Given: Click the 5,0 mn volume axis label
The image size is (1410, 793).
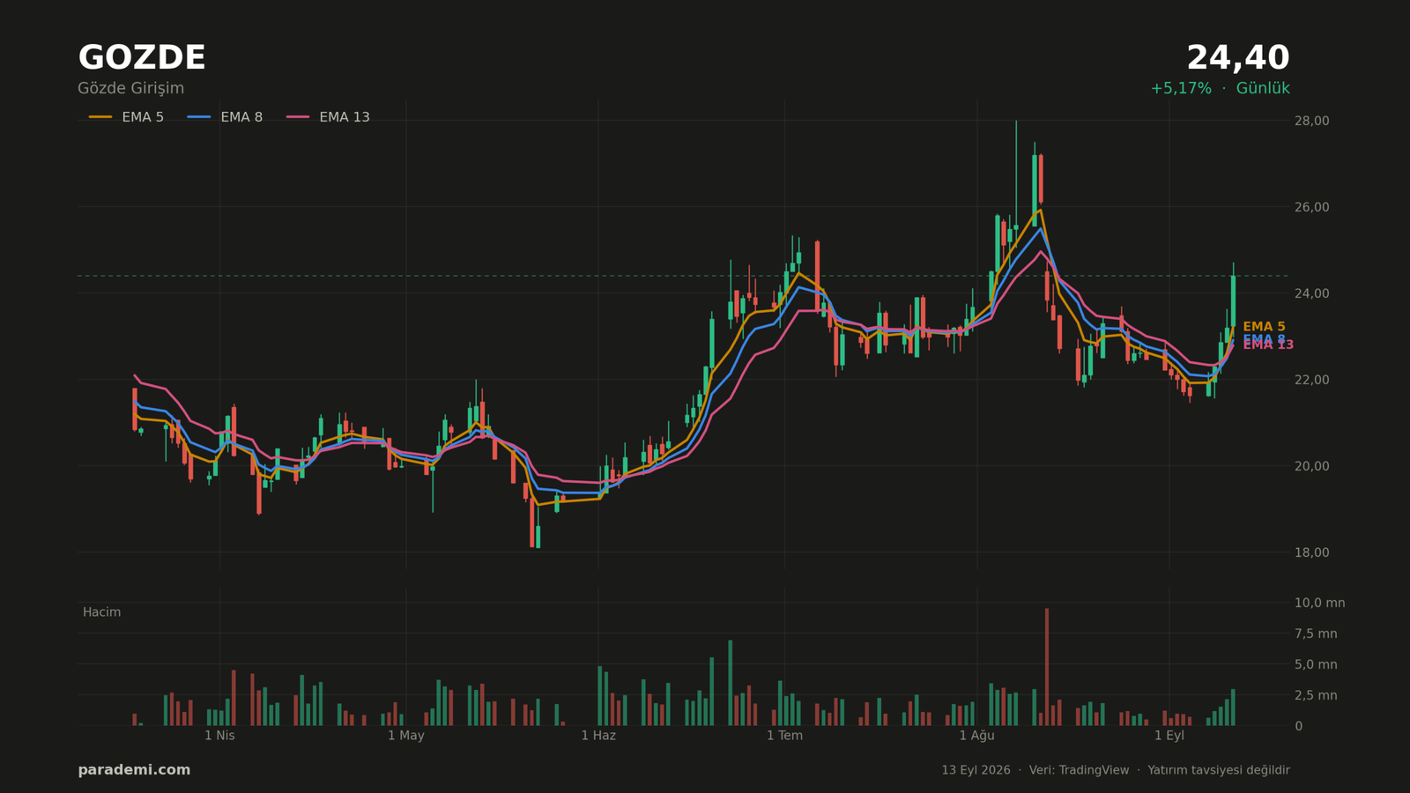Looking at the screenshot, I should [1316, 664].
